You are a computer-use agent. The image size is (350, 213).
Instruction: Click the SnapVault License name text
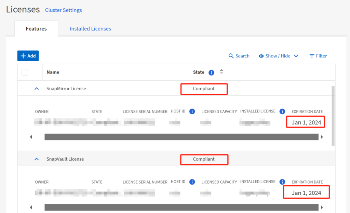coord(65,159)
